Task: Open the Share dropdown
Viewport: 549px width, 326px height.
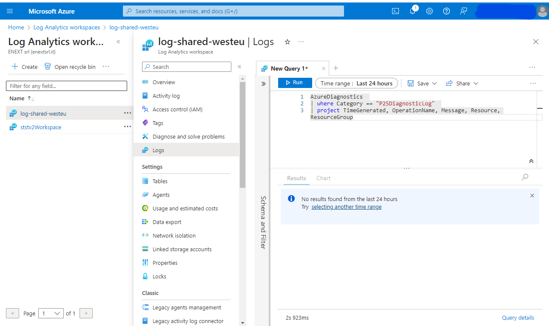Action: pos(462,83)
